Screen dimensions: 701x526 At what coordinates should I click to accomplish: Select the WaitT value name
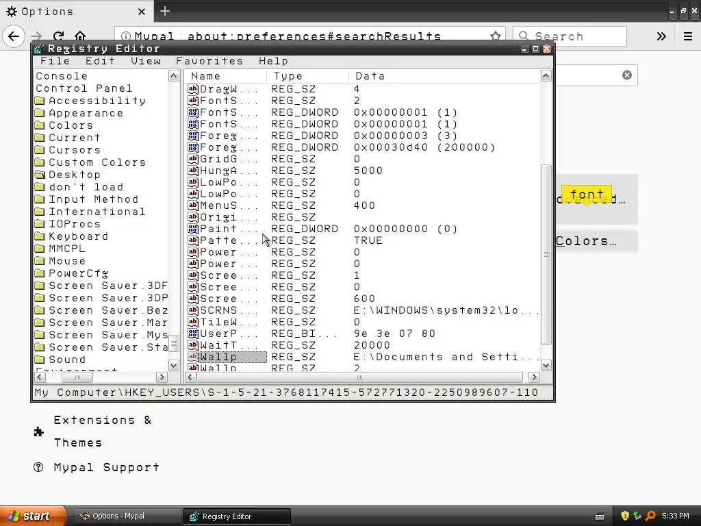point(228,345)
